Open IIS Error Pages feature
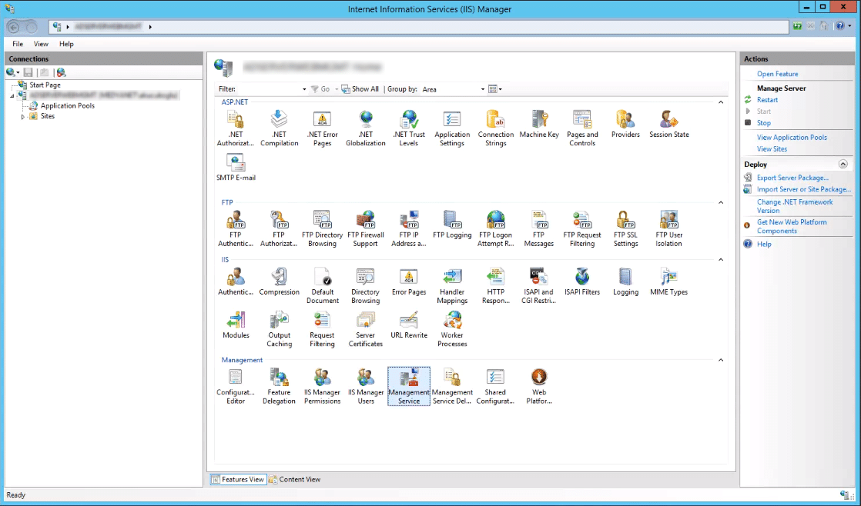The width and height of the screenshot is (861, 506). (409, 281)
